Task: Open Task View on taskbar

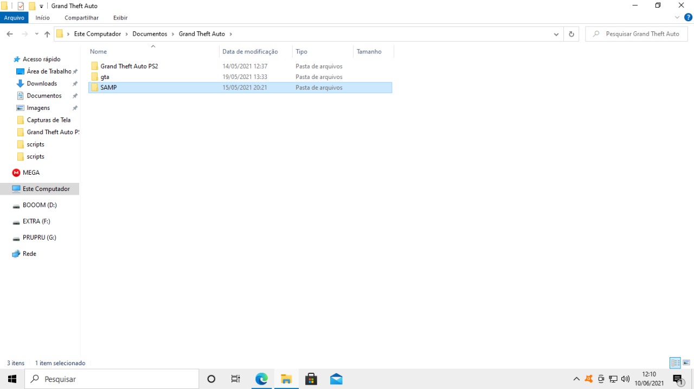Action: pos(236,379)
